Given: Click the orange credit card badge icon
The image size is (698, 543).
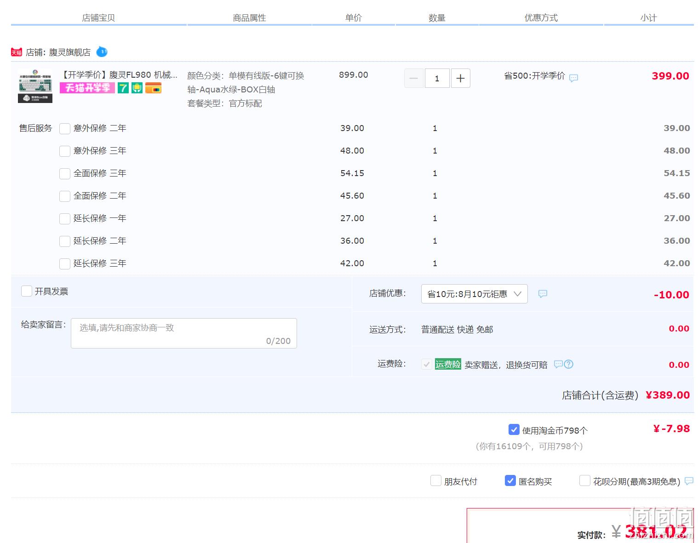Looking at the screenshot, I should coord(153,87).
